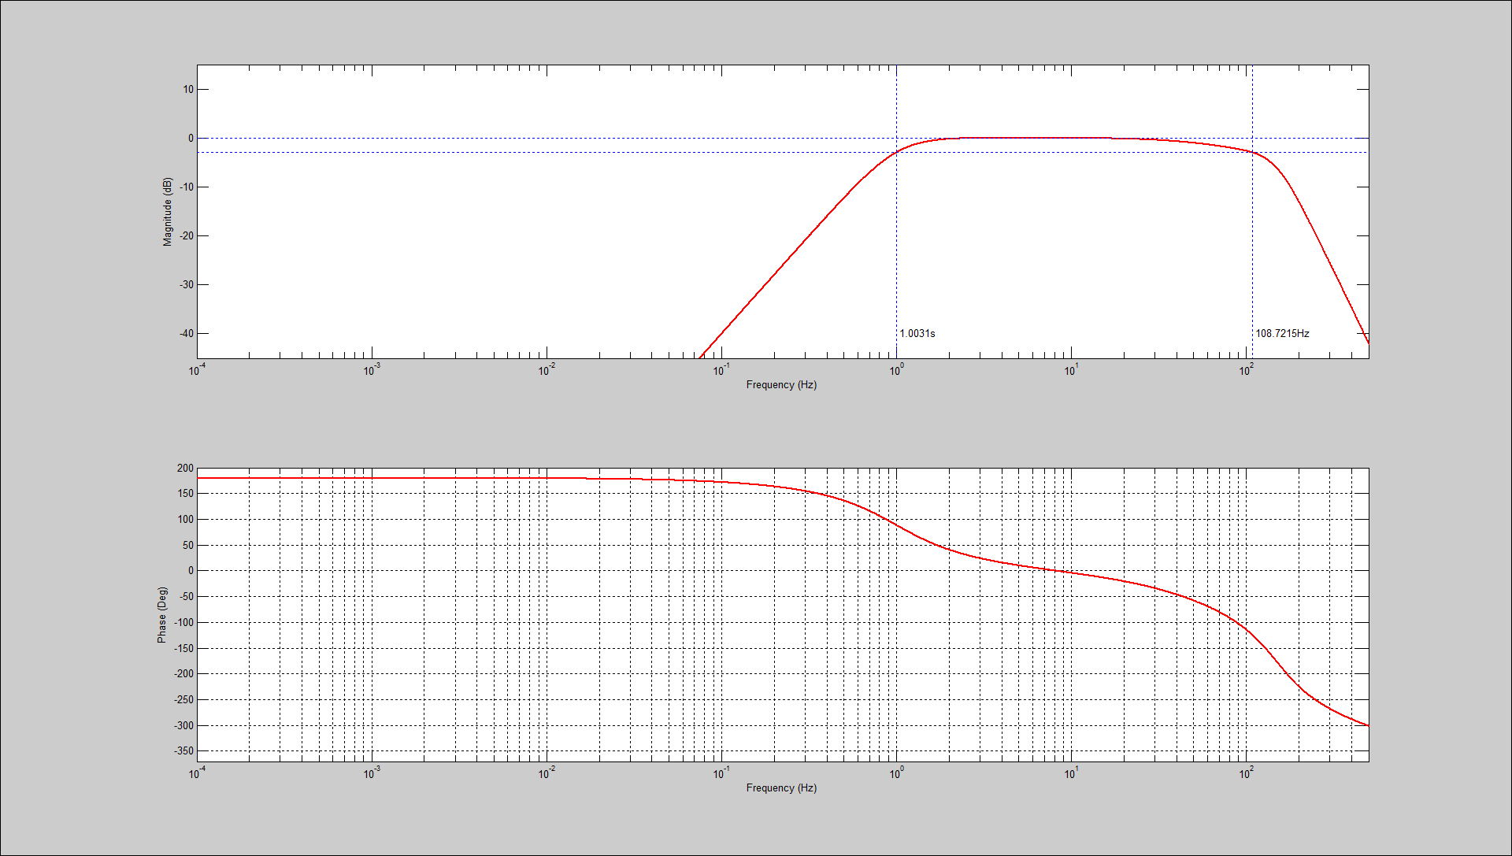Click the "-40" tick label on magnitude axis

click(187, 334)
